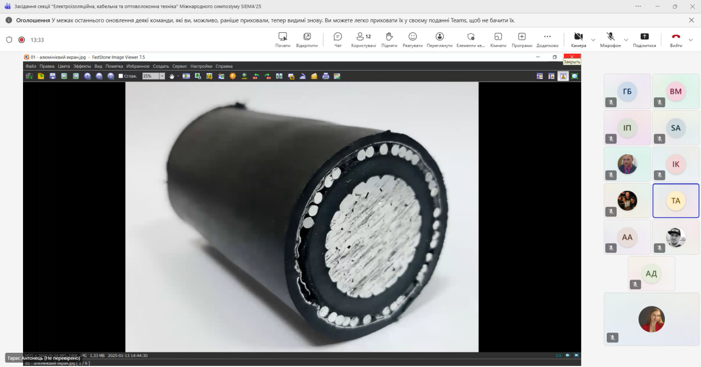Click Відкріпити to pop out shared content
Image resolution: width=701 pixels, height=367 pixels.
(x=307, y=39)
